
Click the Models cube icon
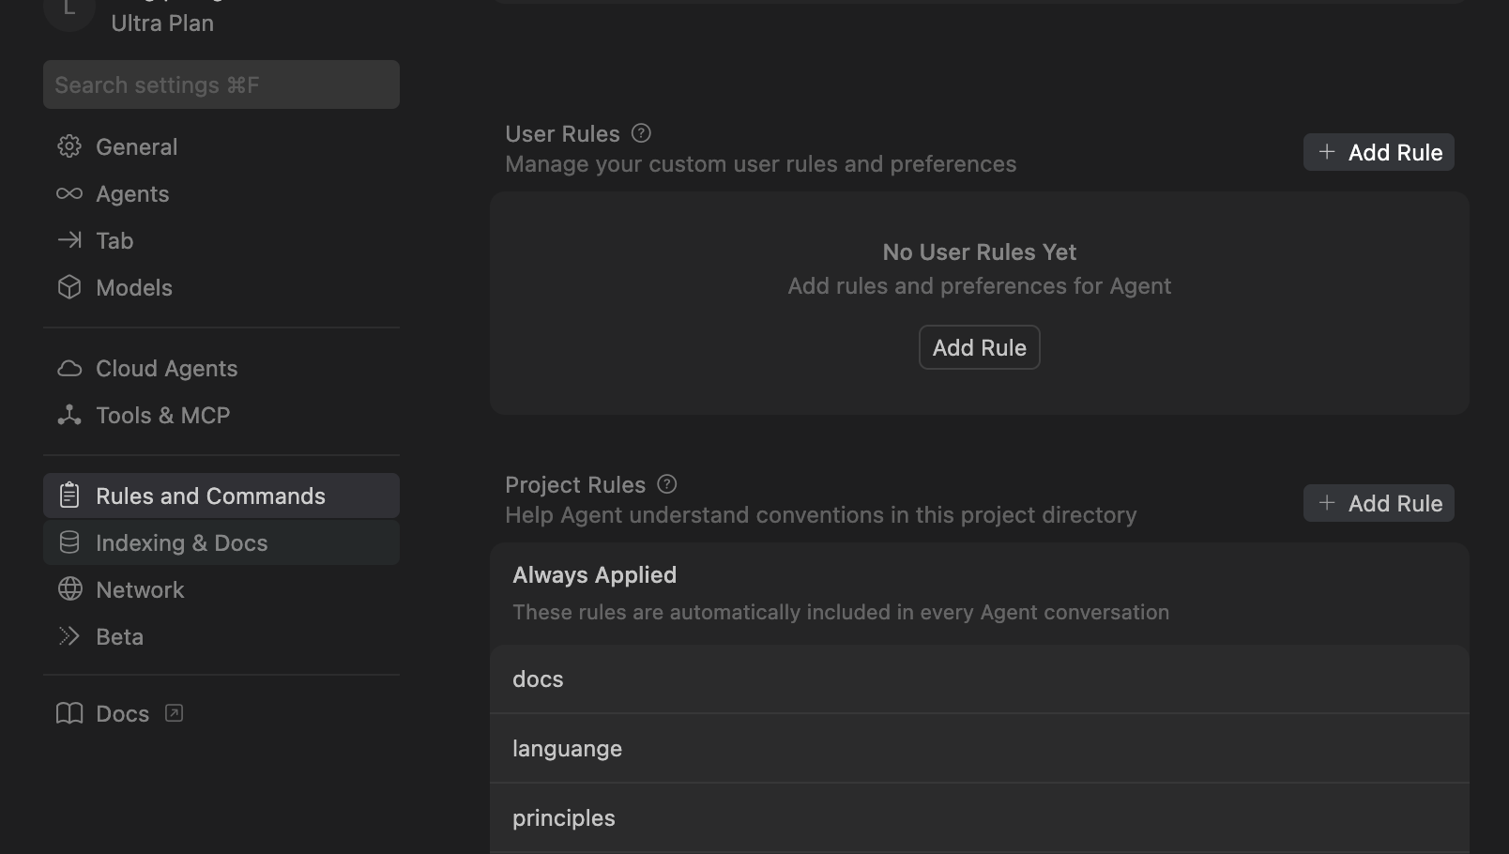69,287
